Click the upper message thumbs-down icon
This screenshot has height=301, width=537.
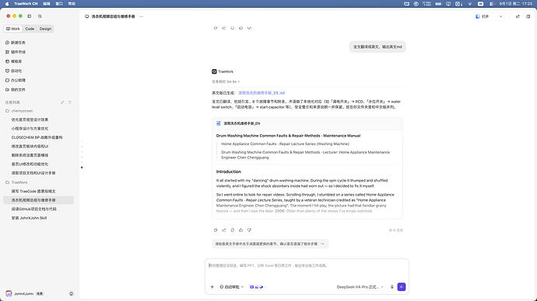click(x=249, y=28)
